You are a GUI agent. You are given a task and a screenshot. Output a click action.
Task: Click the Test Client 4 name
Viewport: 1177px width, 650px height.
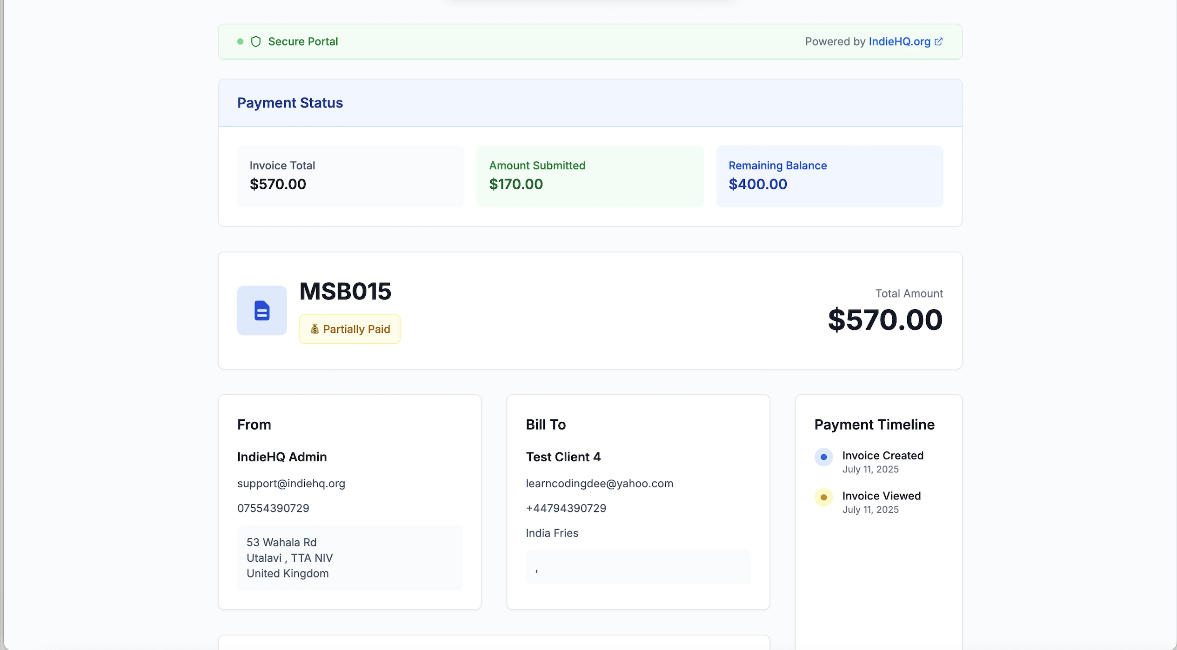563,457
